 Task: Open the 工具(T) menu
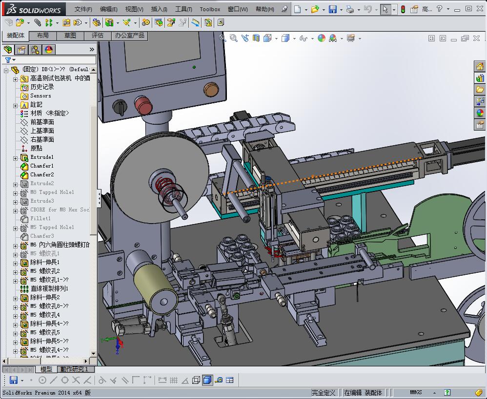click(x=183, y=9)
